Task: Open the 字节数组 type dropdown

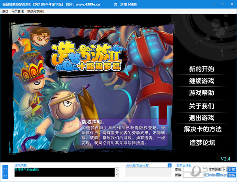Action: tap(217, 169)
